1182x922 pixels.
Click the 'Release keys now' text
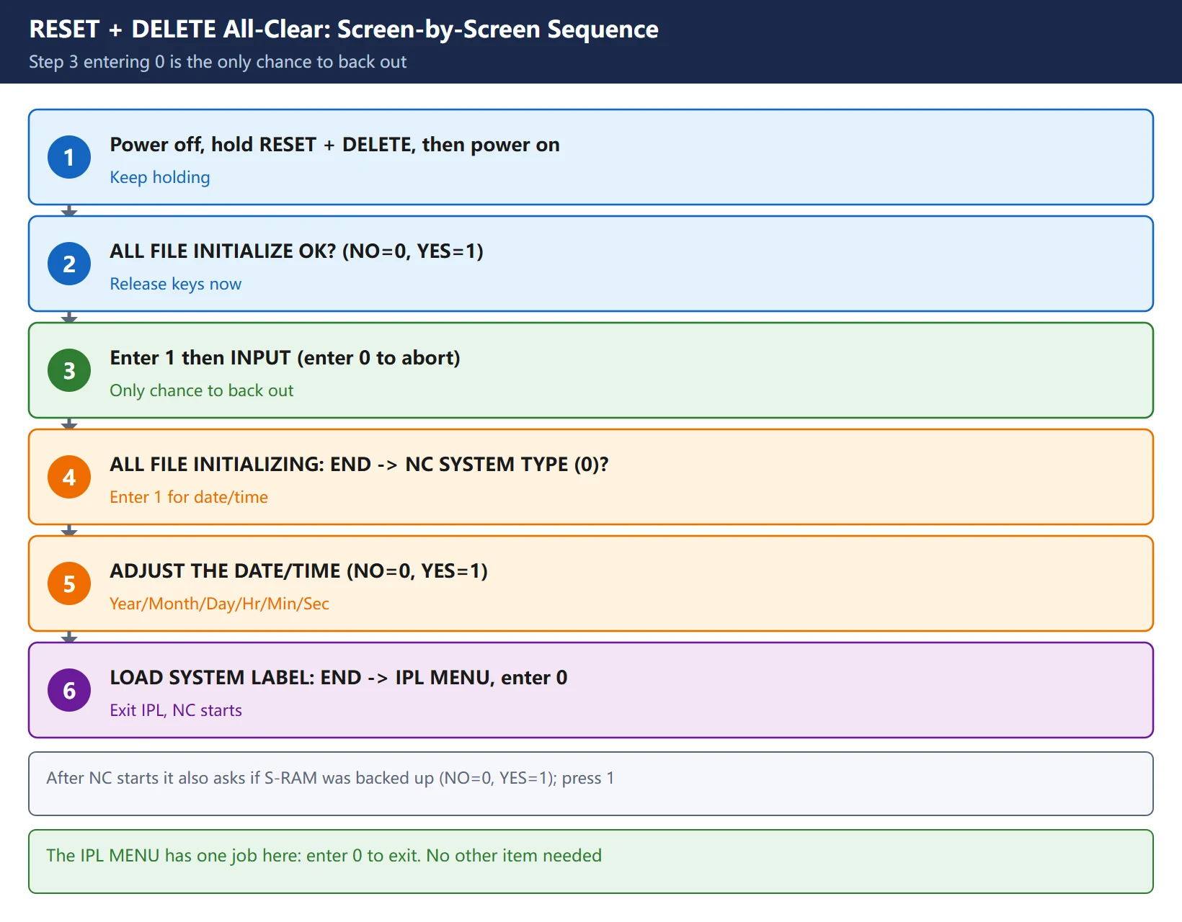click(175, 284)
